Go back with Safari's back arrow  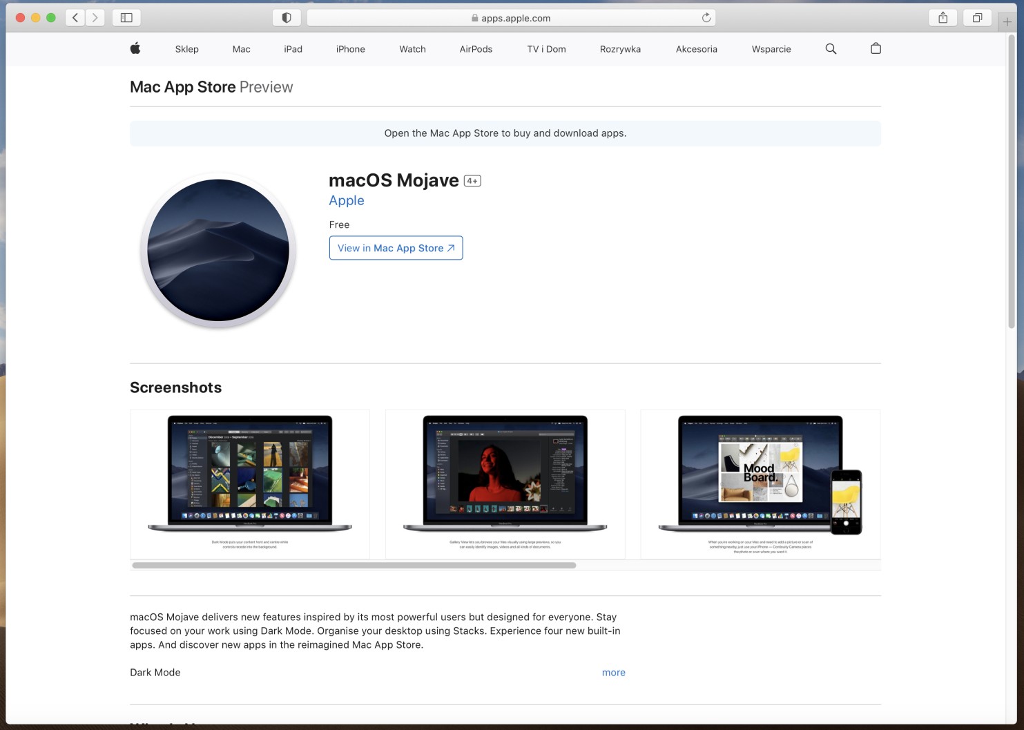click(x=75, y=18)
